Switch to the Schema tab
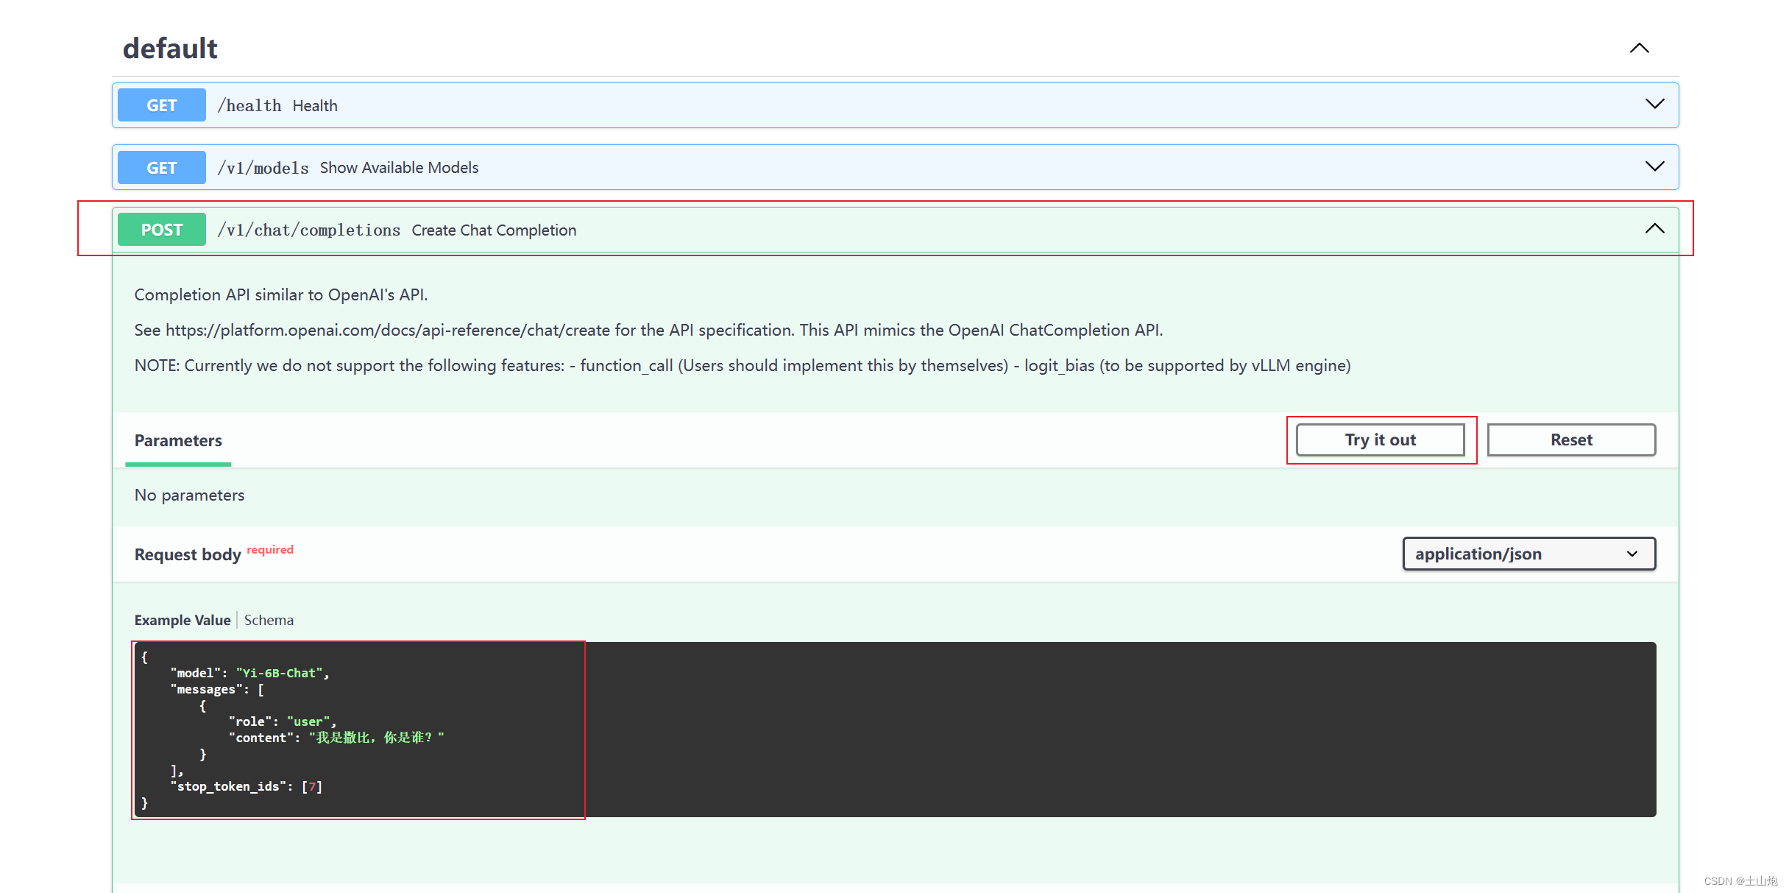 pos(269,620)
